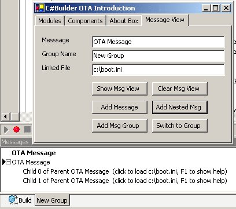Click the Build tab gear icon
Image resolution: width=236 pixels, height=209 pixels.
13,200
